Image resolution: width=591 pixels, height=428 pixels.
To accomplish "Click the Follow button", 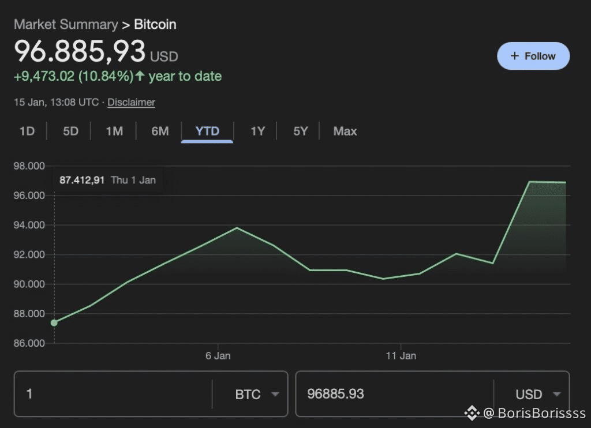I will click(533, 56).
